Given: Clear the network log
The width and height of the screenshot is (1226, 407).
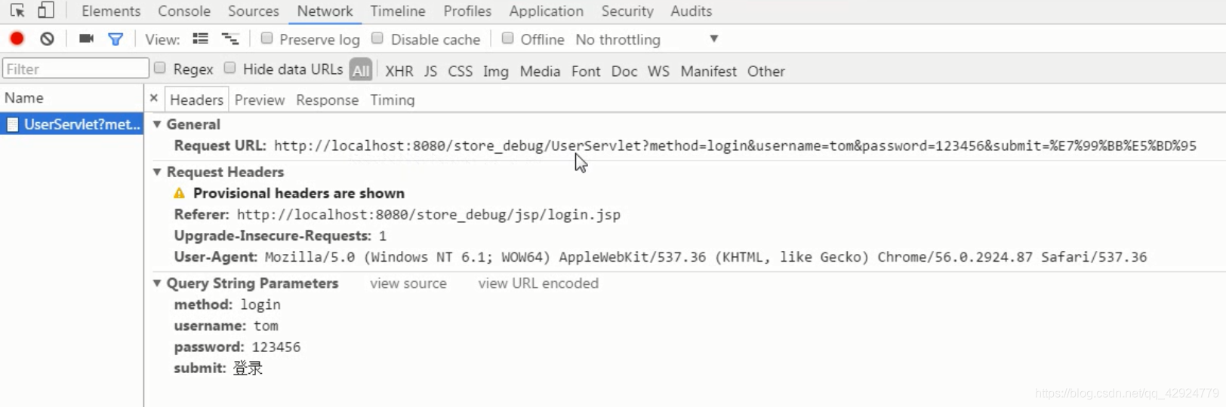Looking at the screenshot, I should click(x=47, y=38).
